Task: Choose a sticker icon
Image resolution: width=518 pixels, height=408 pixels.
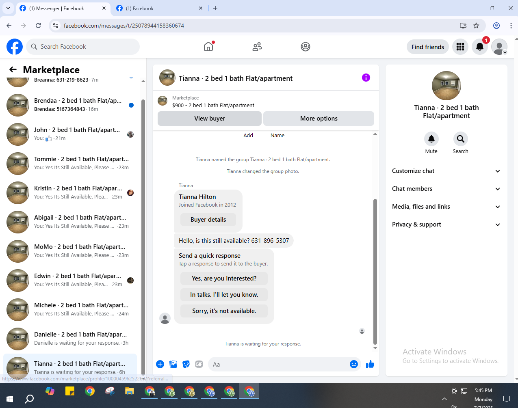Action: [186, 364]
